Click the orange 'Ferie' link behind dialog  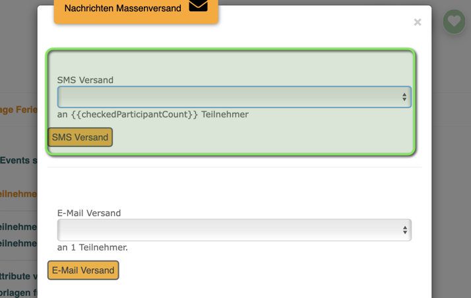pyautogui.click(x=18, y=109)
